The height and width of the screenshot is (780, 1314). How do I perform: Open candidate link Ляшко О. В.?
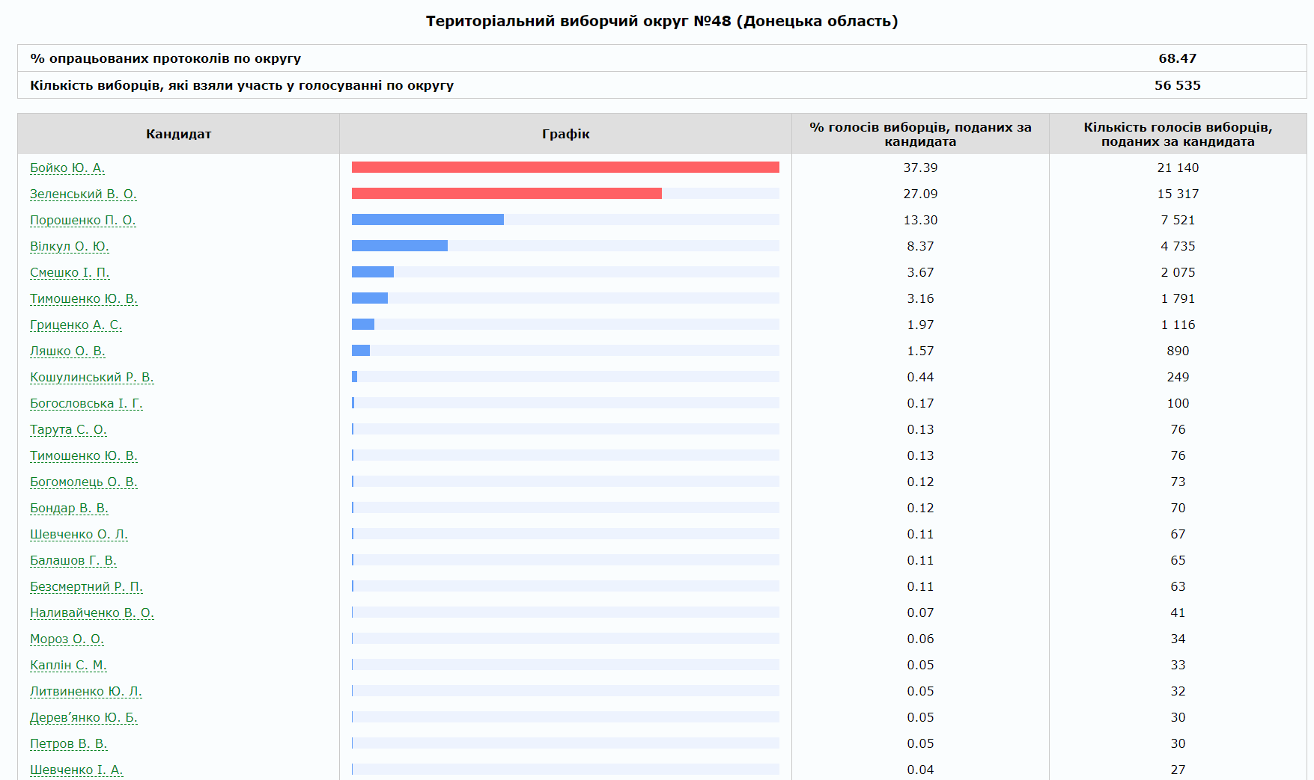click(x=67, y=351)
